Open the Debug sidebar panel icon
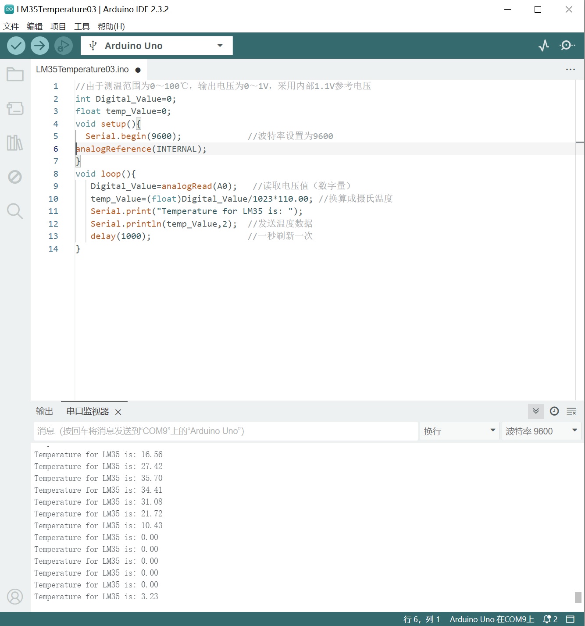The width and height of the screenshot is (585, 626). 15,177
